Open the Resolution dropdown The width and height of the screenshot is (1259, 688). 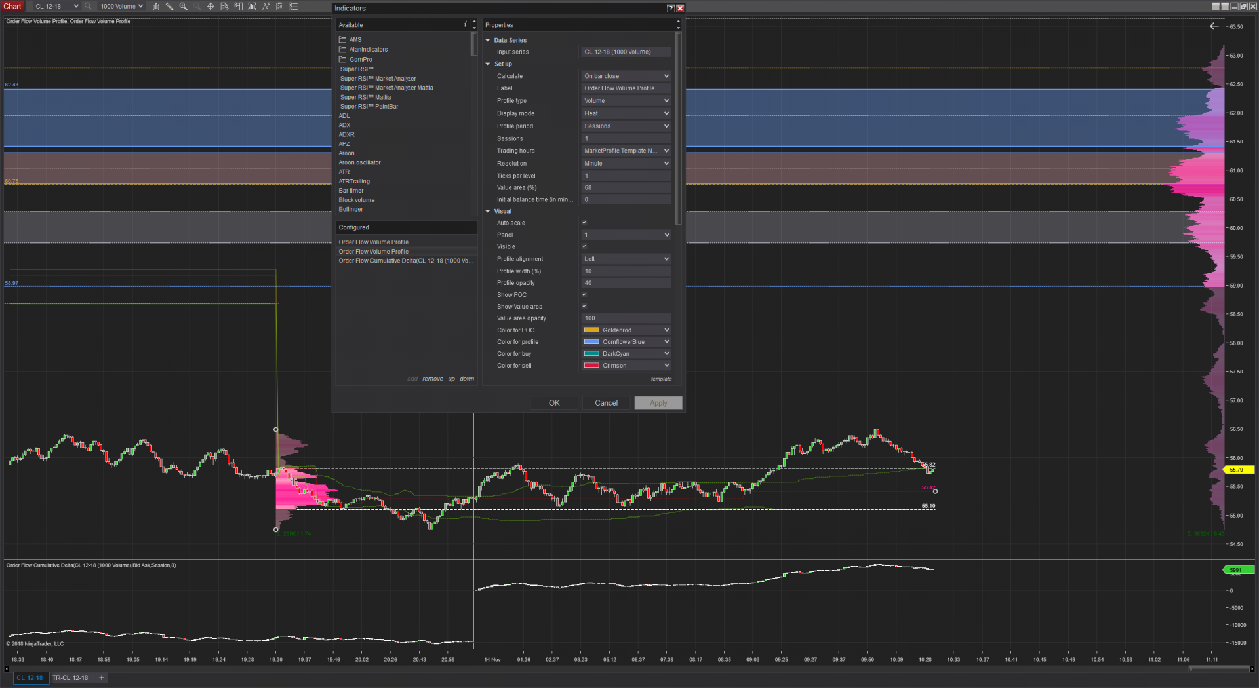[x=626, y=164]
